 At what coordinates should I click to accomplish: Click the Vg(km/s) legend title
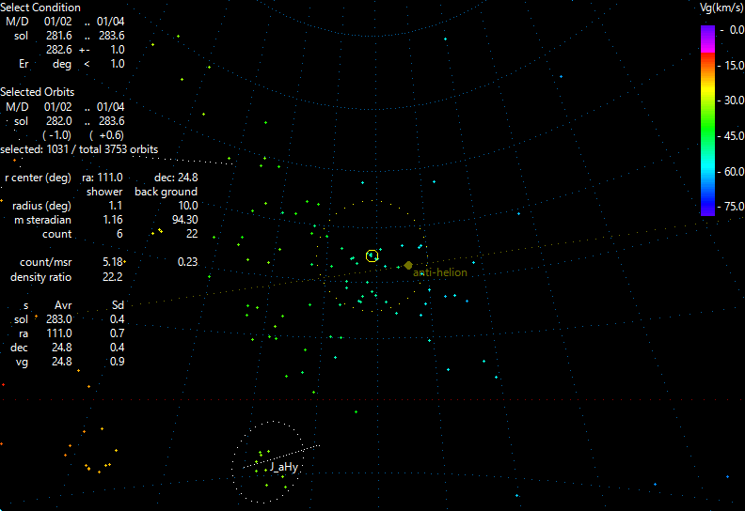pos(721,8)
